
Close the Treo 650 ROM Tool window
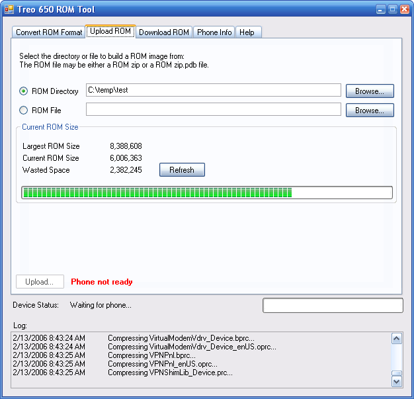(405, 9)
